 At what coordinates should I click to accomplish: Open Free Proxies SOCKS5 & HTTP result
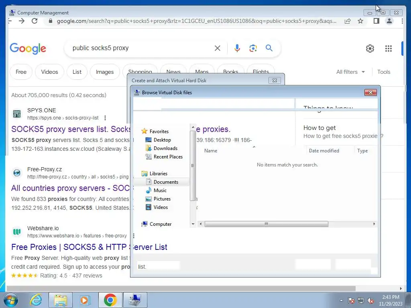[89, 247]
